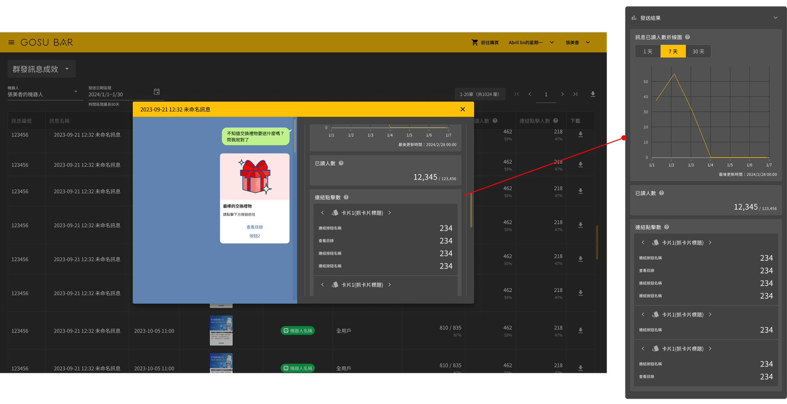This screenshot has height=404, width=787.
Task: Collapse the 發送結果 panel chevron
Action: tap(776, 18)
